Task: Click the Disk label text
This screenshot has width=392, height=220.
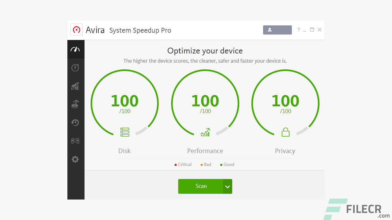Action: click(124, 151)
